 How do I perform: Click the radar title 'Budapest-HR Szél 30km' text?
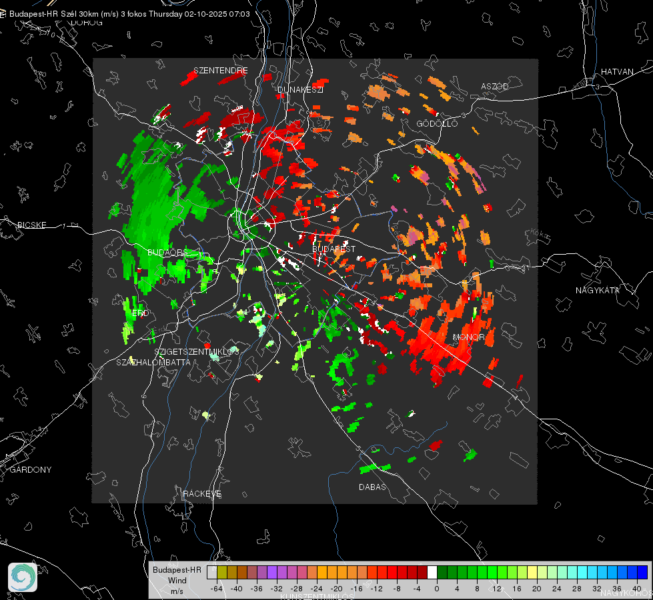point(54,14)
